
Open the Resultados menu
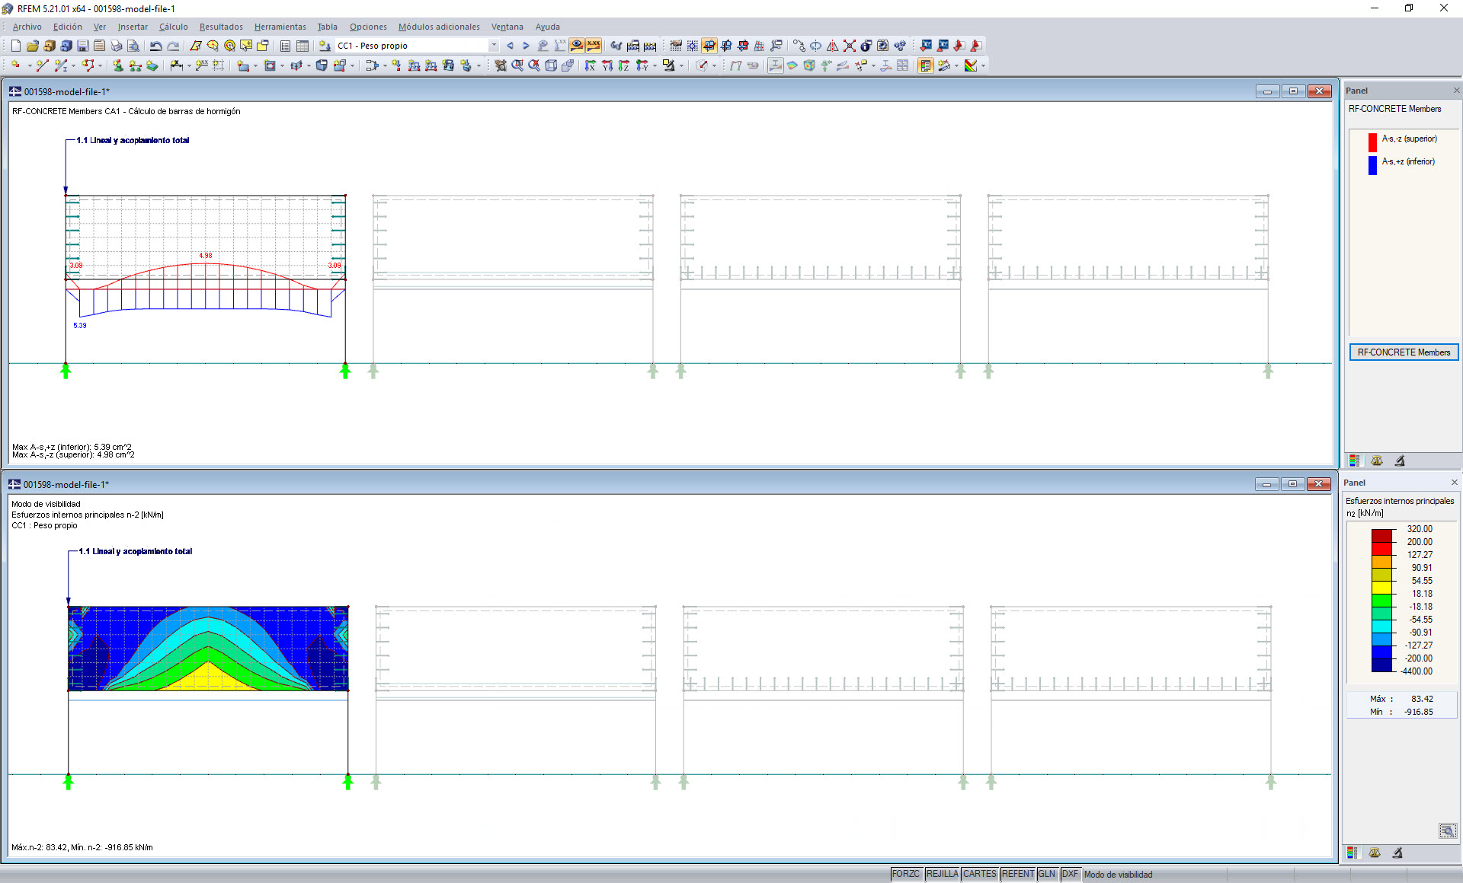point(221,27)
